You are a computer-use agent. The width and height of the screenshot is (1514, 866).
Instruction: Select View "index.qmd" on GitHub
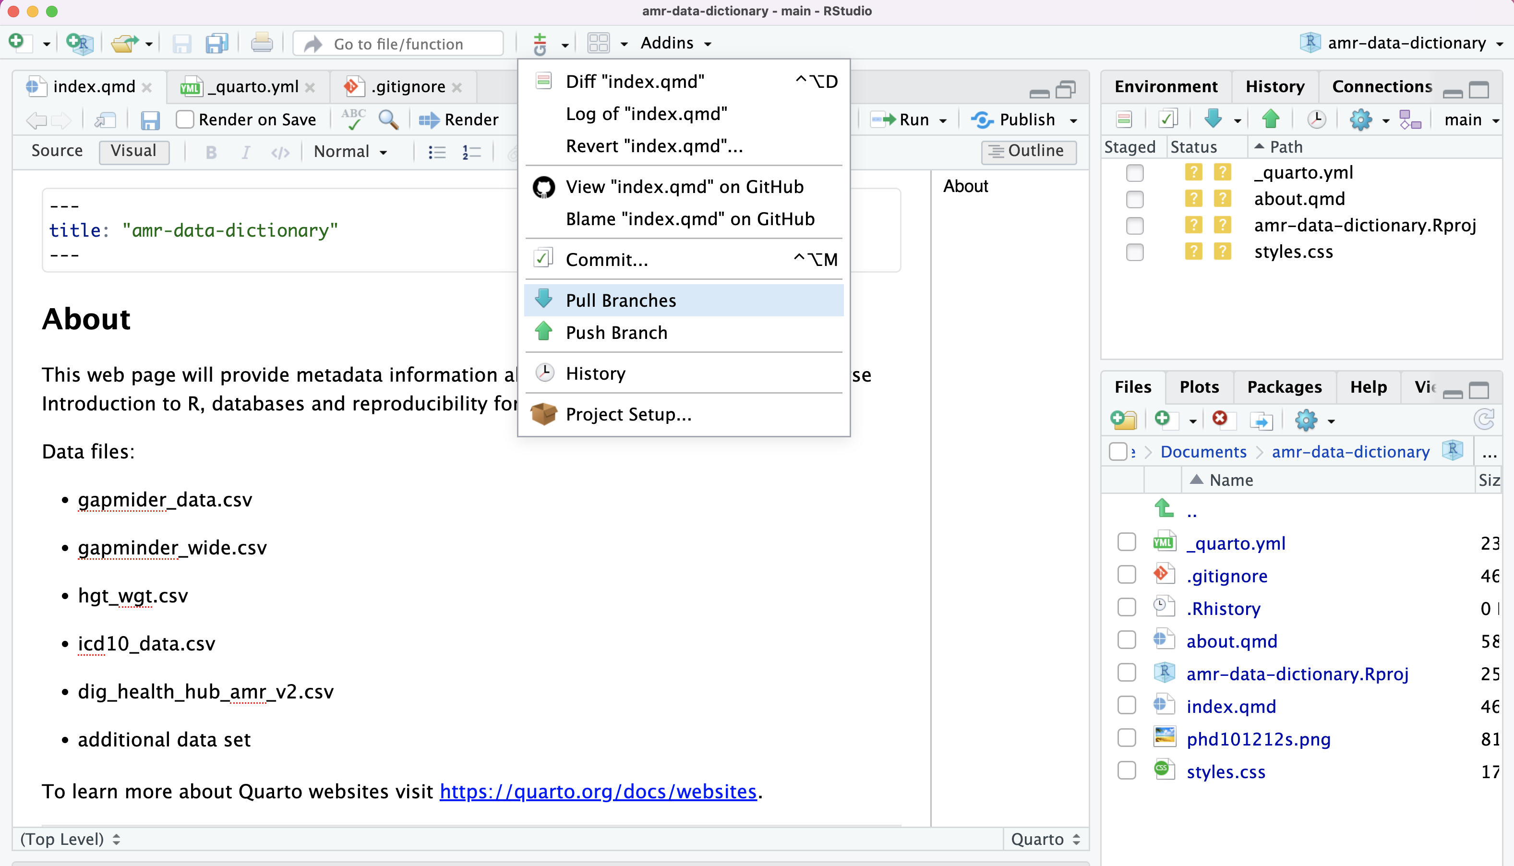(x=684, y=187)
